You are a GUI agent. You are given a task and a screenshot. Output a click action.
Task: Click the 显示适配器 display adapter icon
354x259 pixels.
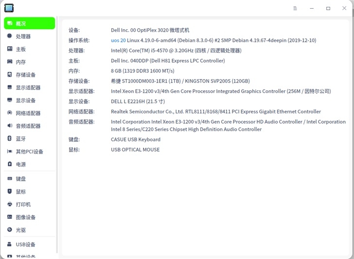[x=10, y=87]
